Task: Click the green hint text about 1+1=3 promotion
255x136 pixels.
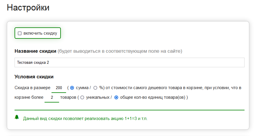Action: coord(85,119)
